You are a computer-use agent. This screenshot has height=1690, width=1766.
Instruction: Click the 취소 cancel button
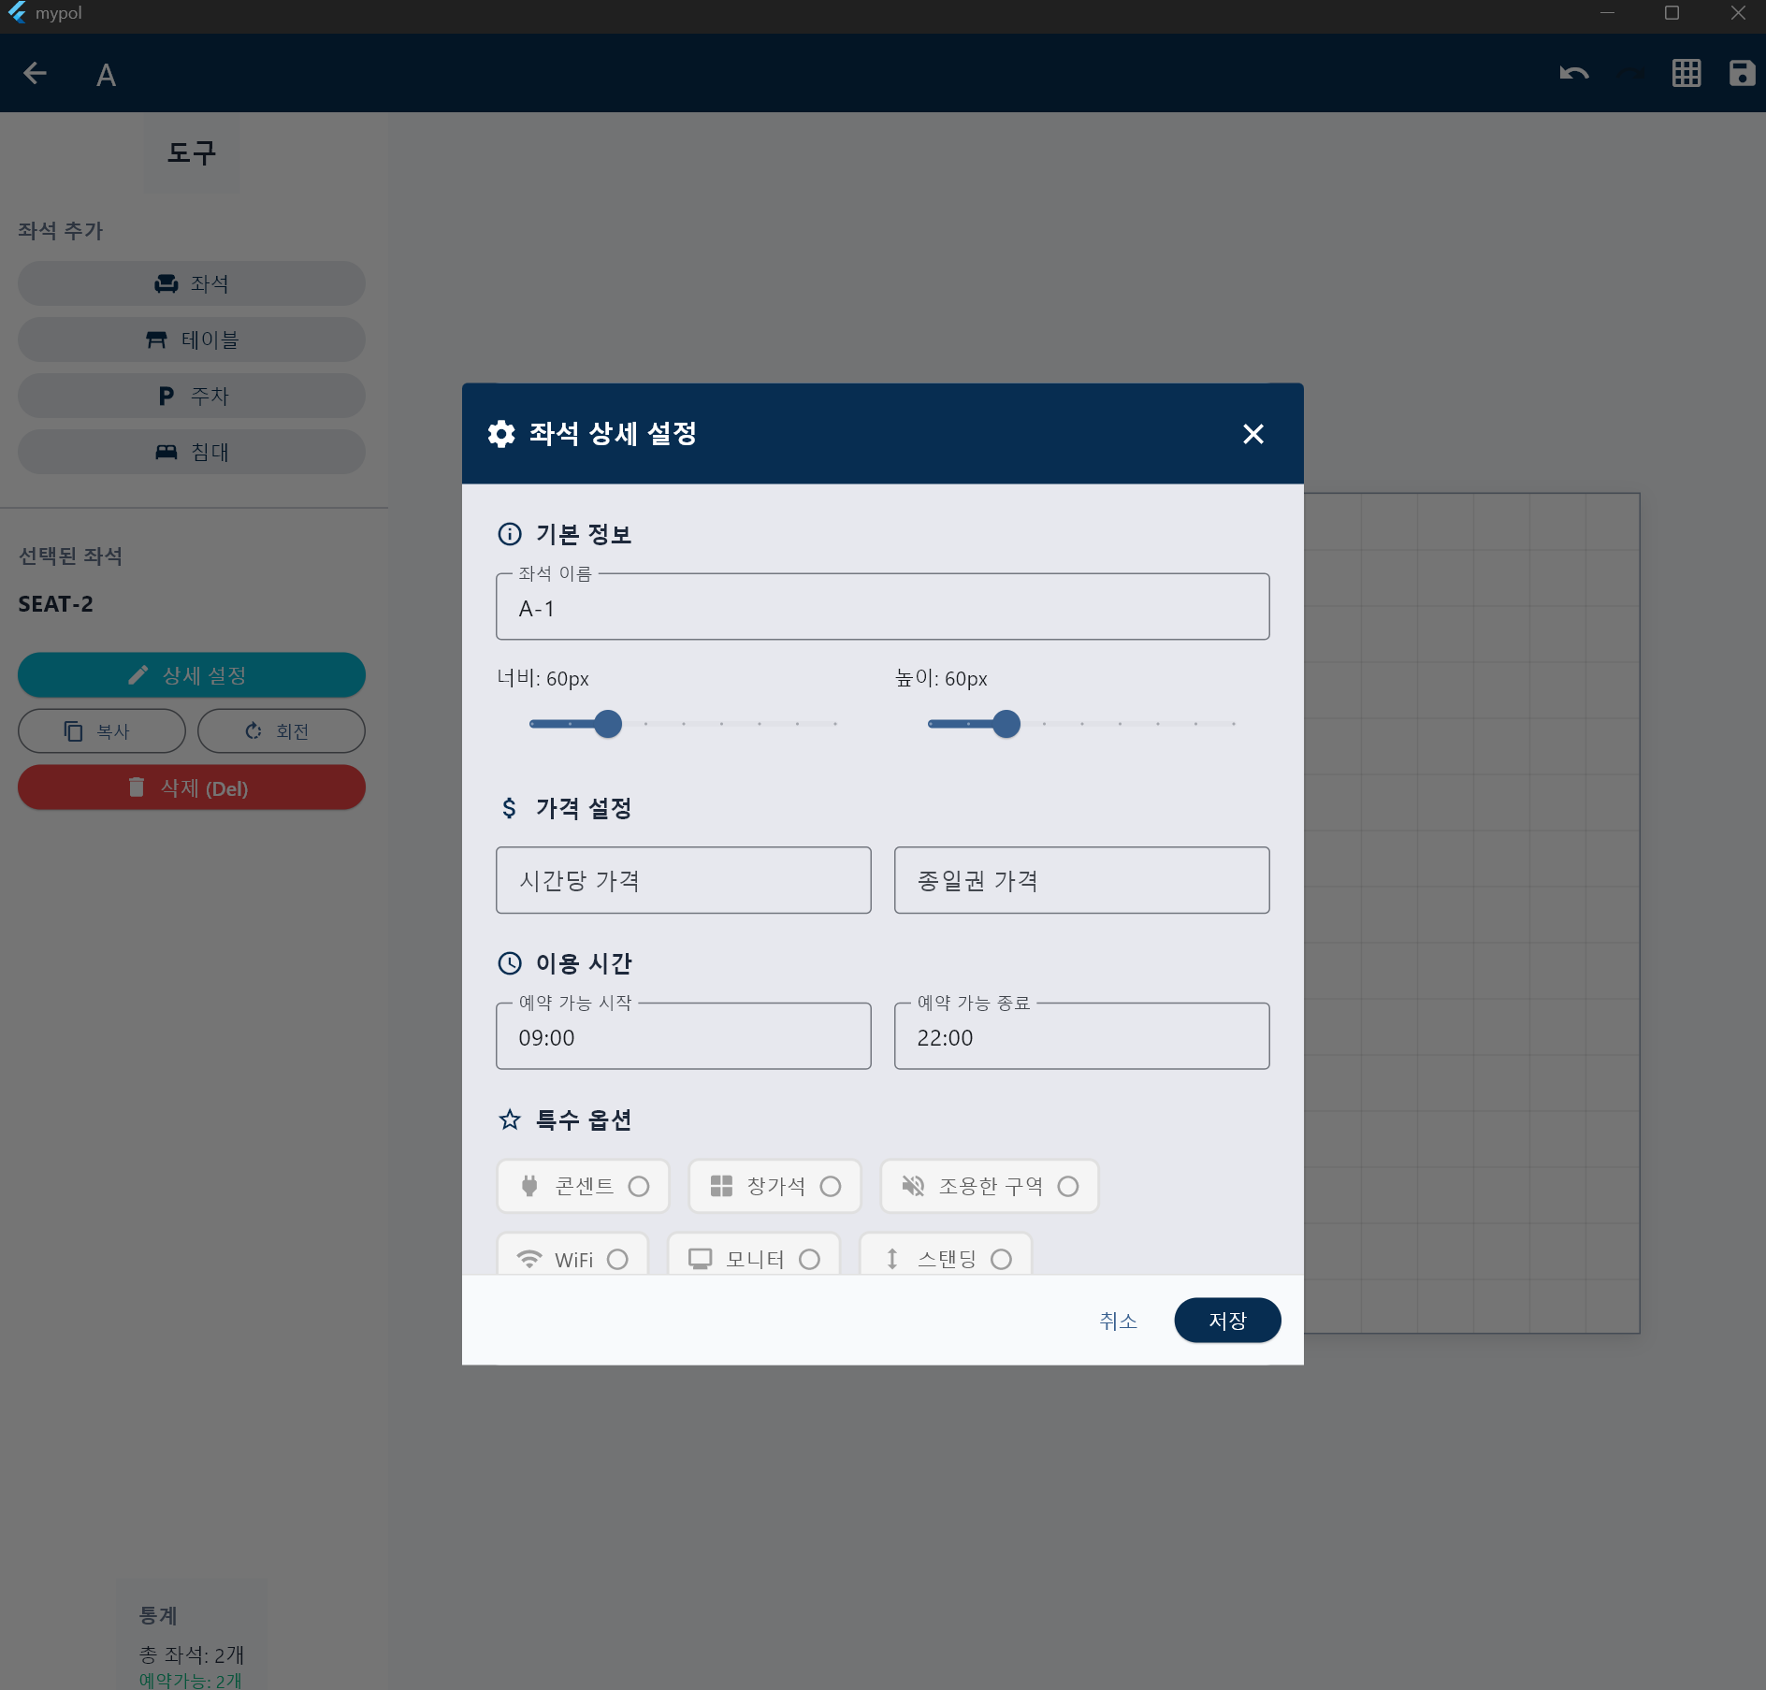pos(1118,1321)
